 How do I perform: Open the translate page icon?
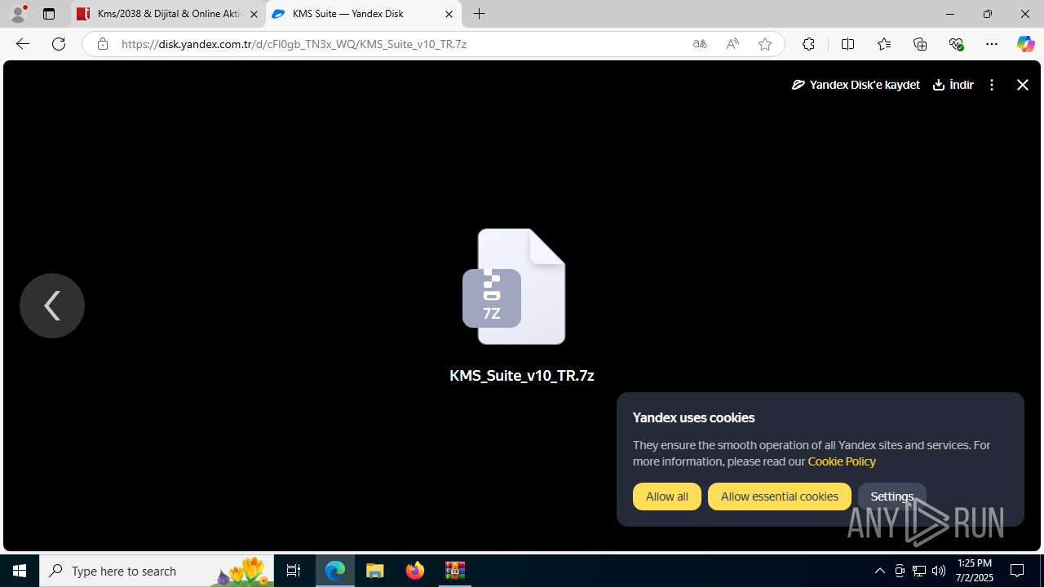coord(700,44)
